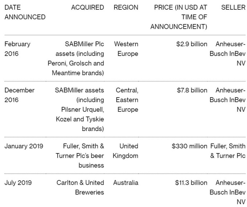Click the DATE ANNOUNCED column header
247x207 pixels.
25,12
